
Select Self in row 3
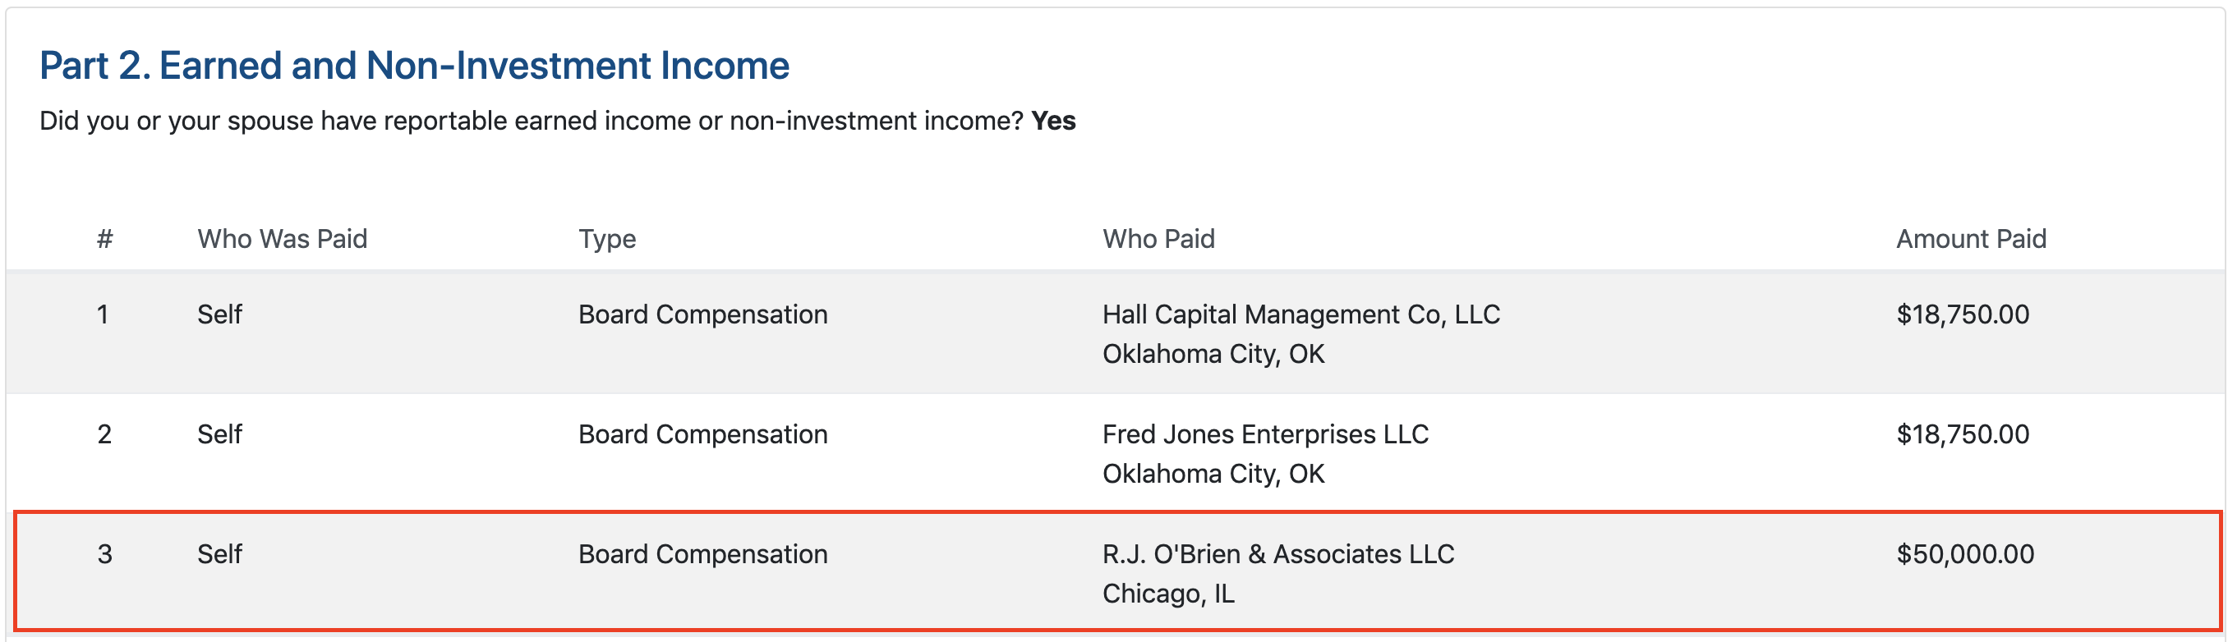219,554
